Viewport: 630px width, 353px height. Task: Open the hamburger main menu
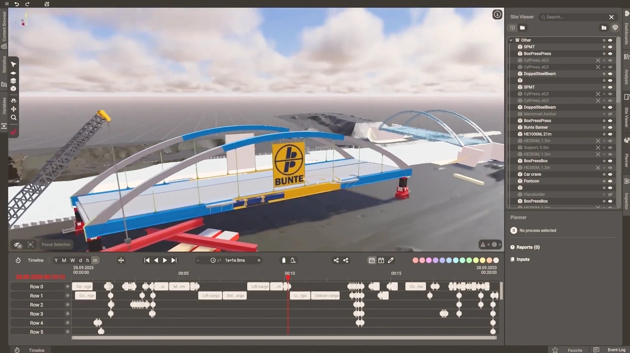point(7,4)
